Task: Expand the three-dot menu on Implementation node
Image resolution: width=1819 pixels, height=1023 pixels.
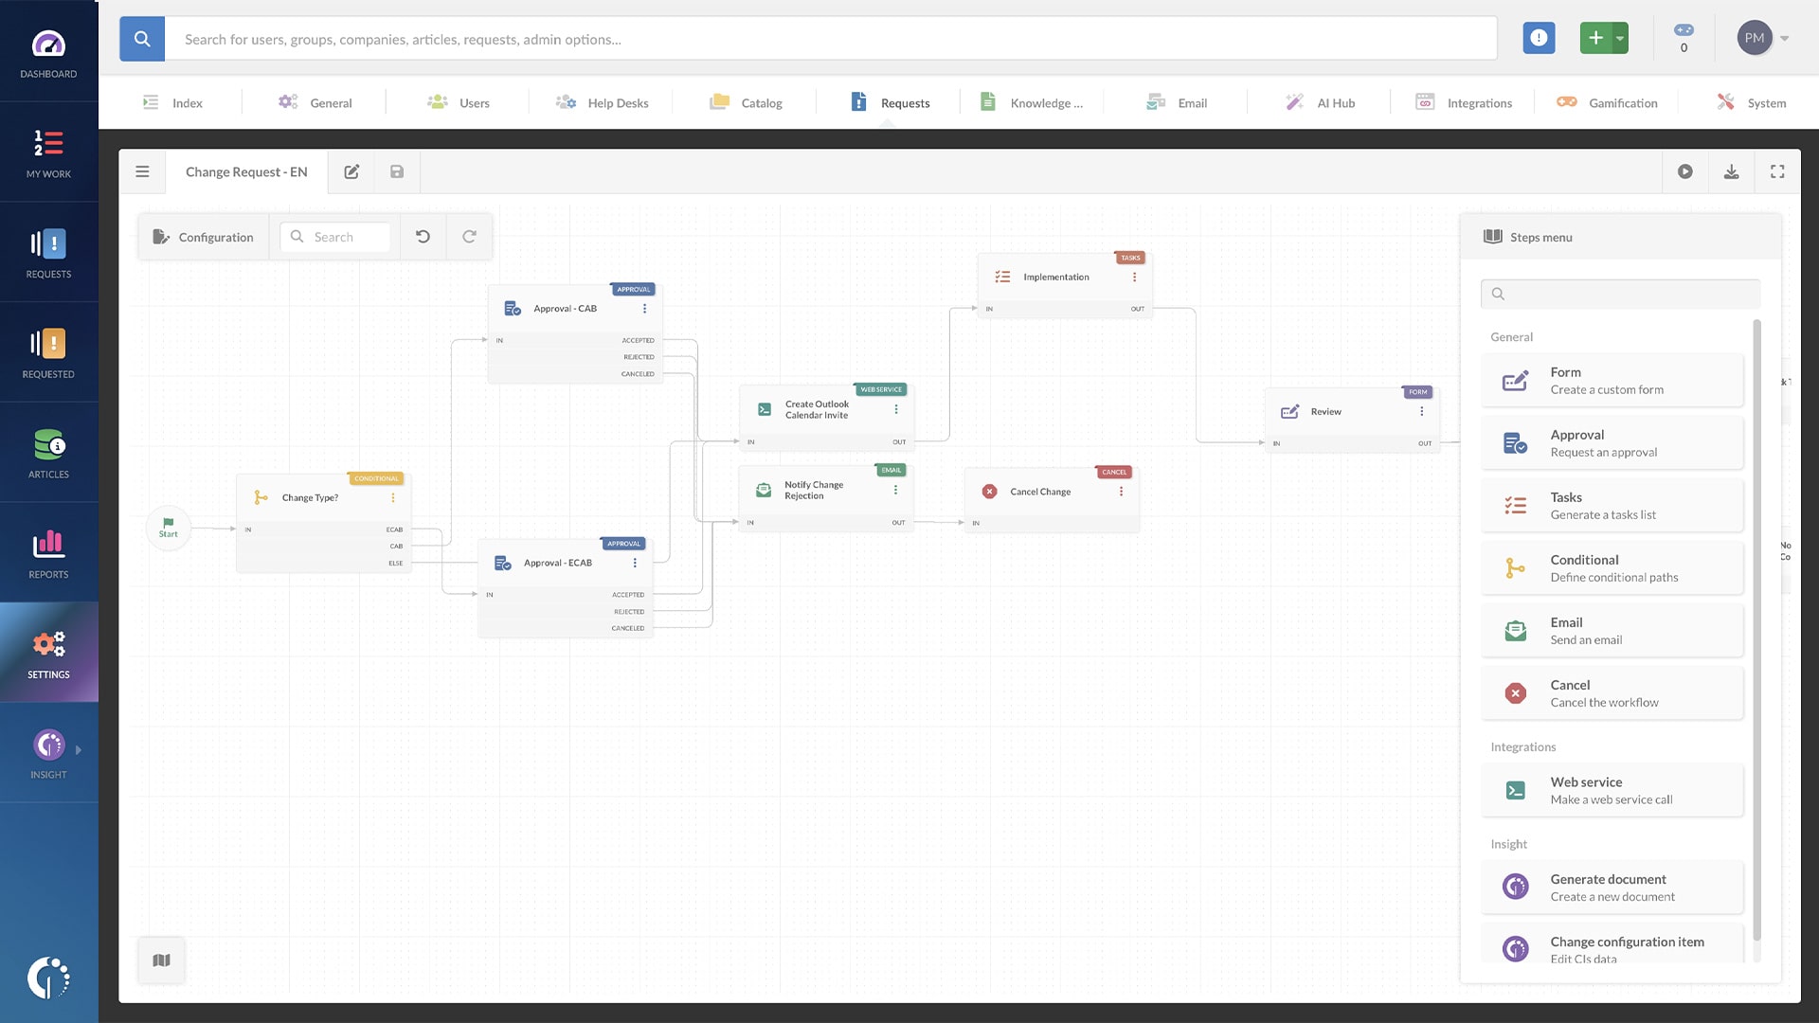Action: pos(1134,278)
